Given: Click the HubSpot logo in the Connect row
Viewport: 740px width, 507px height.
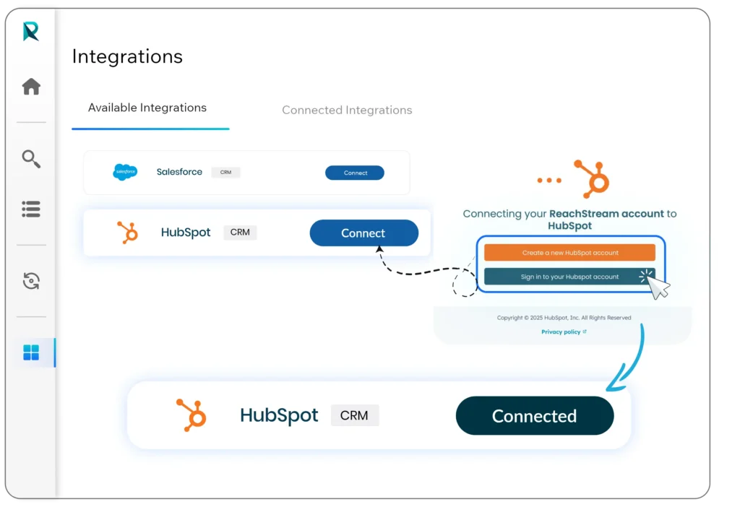Looking at the screenshot, I should [127, 233].
